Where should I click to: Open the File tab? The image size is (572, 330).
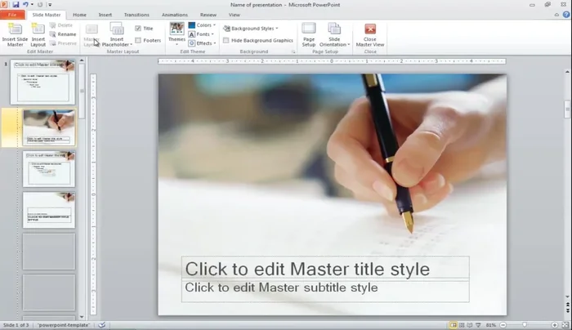coord(12,15)
